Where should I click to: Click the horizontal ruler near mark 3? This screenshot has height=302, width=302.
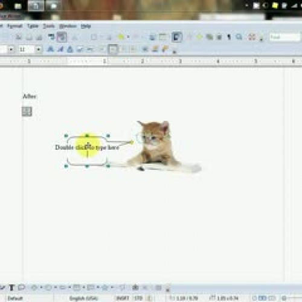pos(180,61)
